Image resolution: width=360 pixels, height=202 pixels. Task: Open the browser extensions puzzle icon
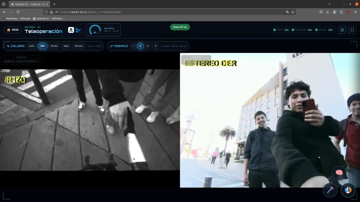pos(341,12)
